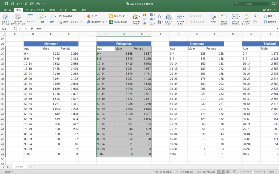Image resolution: width=279 pixels, height=174 pixels.
Task: Collapse the ribbon with chevron
Action: pyautogui.click(x=275, y=10)
